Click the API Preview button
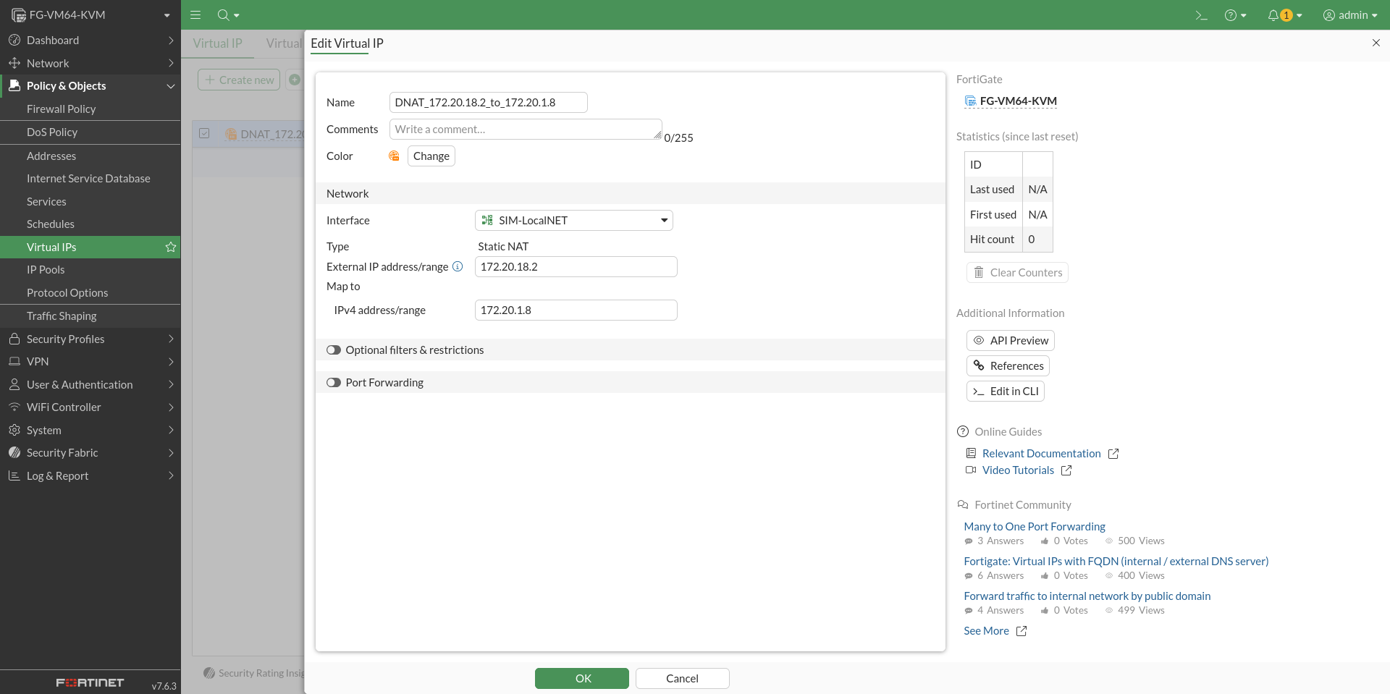This screenshot has width=1390, height=694. pos(1011,340)
